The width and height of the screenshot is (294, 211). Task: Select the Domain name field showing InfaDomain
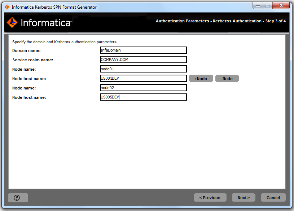[143, 50]
